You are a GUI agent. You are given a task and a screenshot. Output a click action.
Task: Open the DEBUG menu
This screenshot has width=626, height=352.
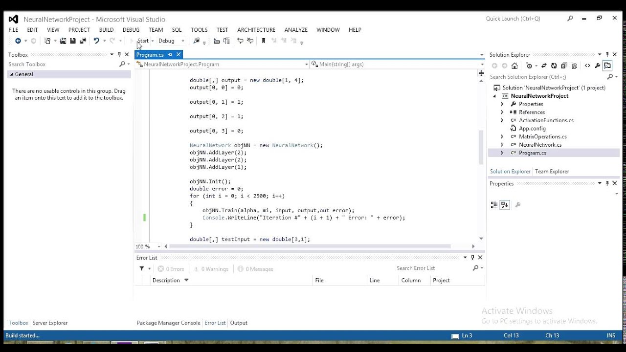click(131, 30)
